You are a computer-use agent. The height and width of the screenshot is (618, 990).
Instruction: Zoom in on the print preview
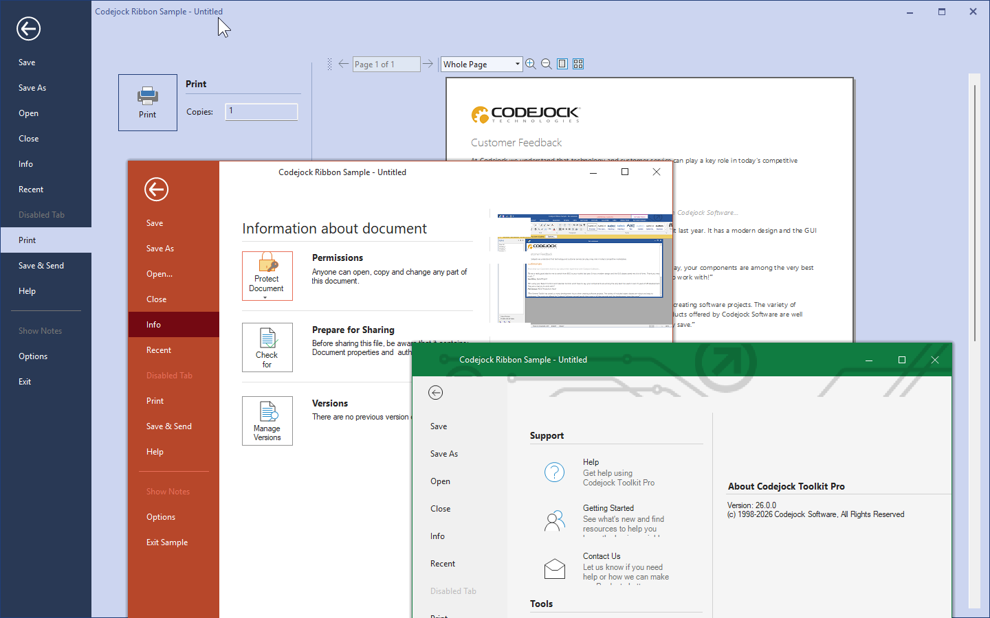(531, 64)
